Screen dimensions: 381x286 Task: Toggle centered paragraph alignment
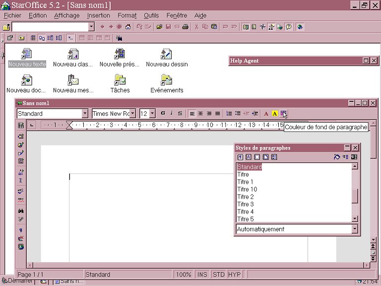(200, 114)
